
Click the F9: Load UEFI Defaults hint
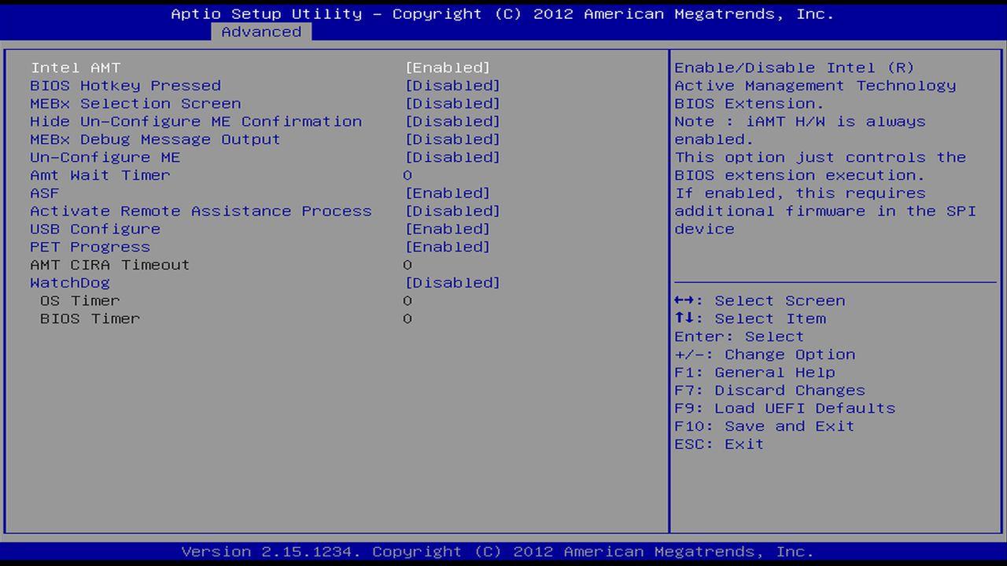(785, 409)
